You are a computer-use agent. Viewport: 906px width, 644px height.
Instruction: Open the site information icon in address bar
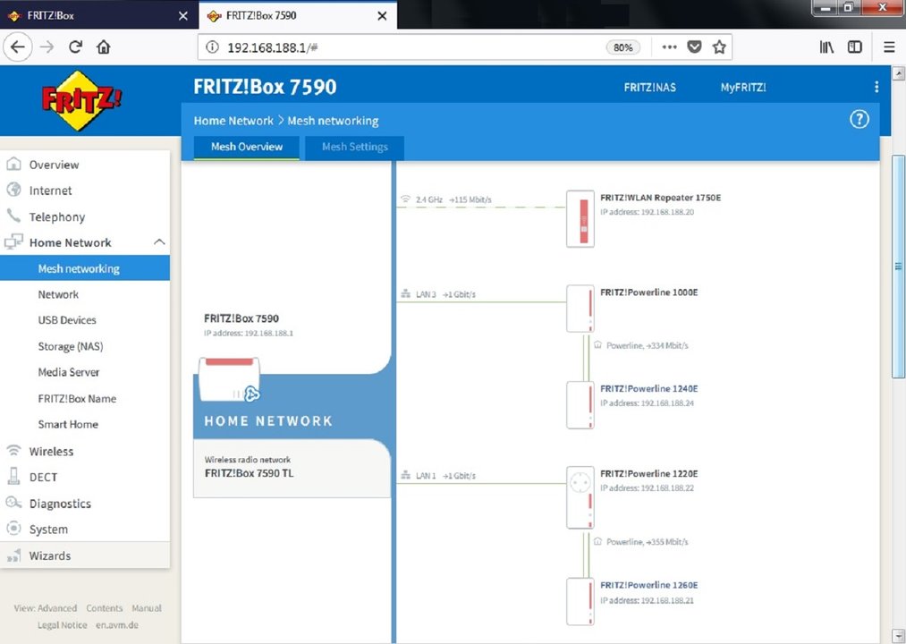(212, 47)
